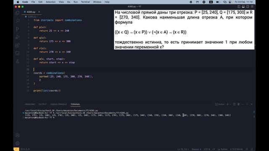Viewport: 269px width, 151px height.
Task: Open the Window menu
Action: point(97,2)
